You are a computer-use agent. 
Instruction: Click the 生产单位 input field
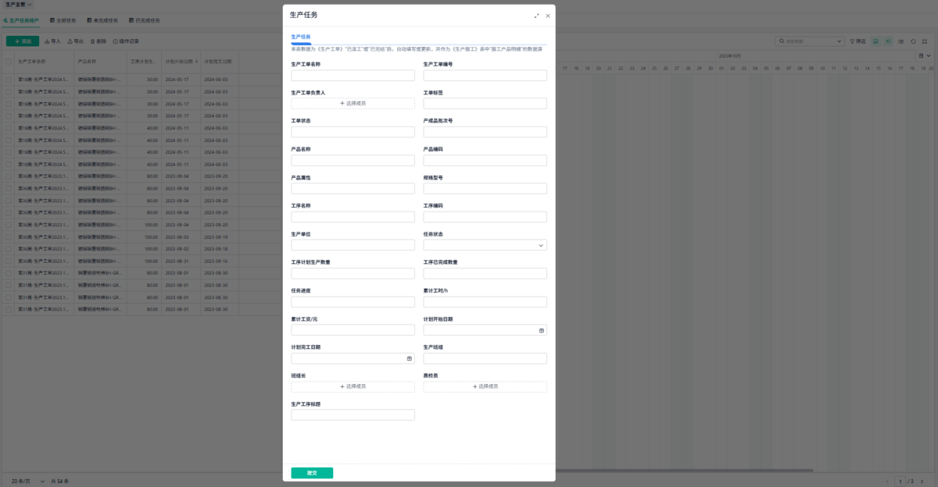(x=353, y=245)
